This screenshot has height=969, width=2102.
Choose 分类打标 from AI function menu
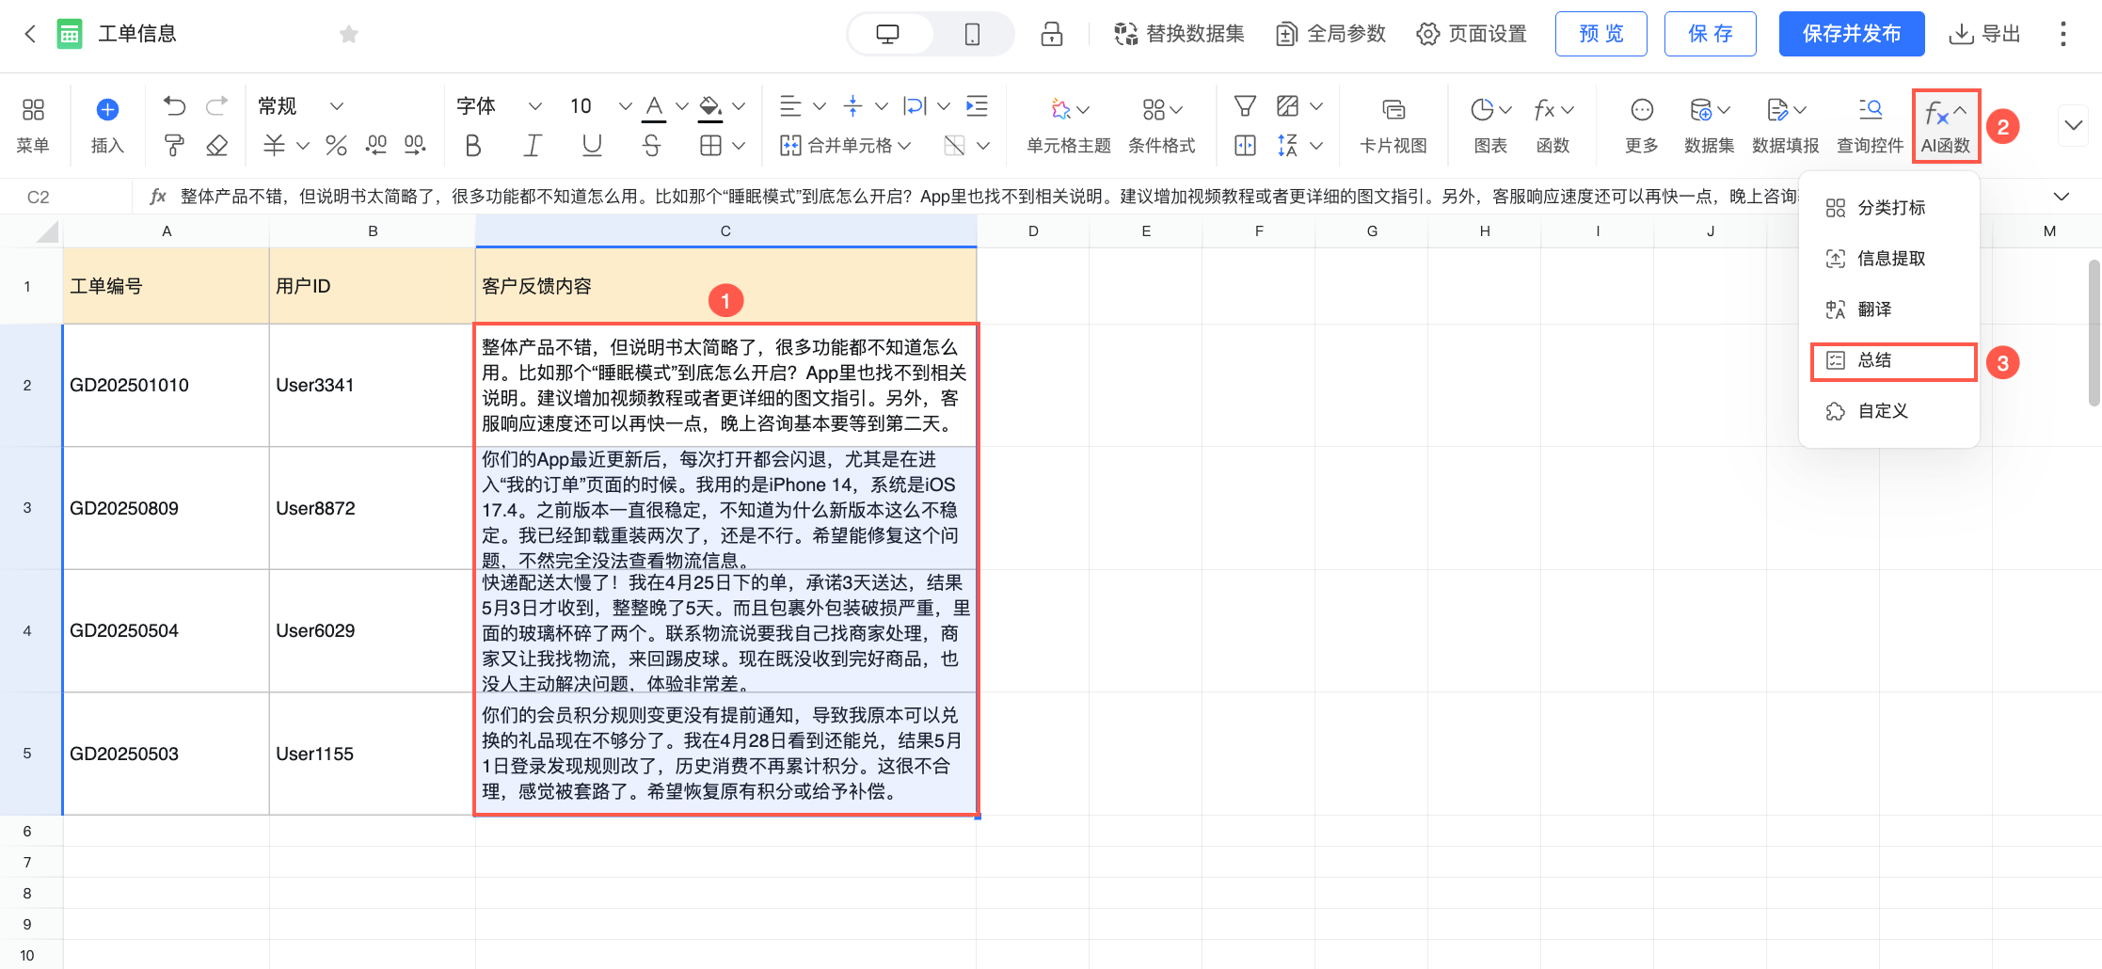pos(1889,208)
